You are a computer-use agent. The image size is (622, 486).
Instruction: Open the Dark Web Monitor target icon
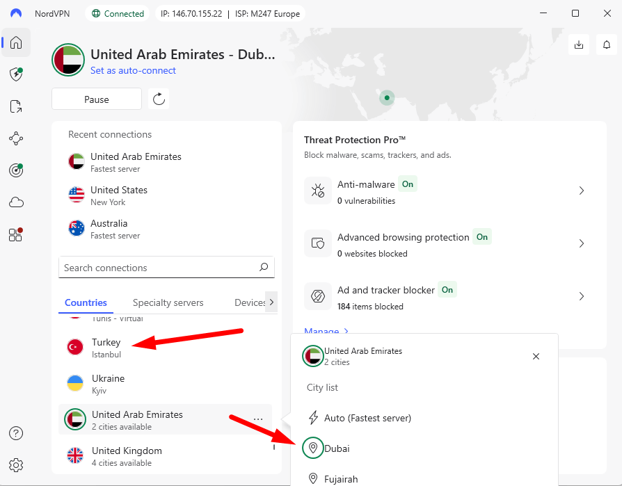16,170
